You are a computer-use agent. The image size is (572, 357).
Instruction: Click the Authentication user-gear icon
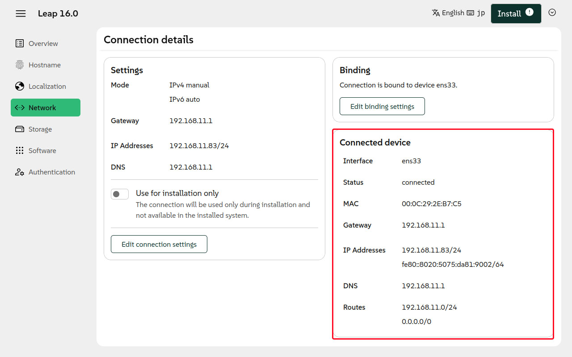(20, 172)
